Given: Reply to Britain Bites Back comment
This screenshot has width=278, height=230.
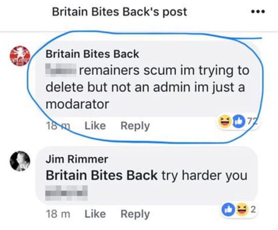Looking at the screenshot, I should [135, 126].
